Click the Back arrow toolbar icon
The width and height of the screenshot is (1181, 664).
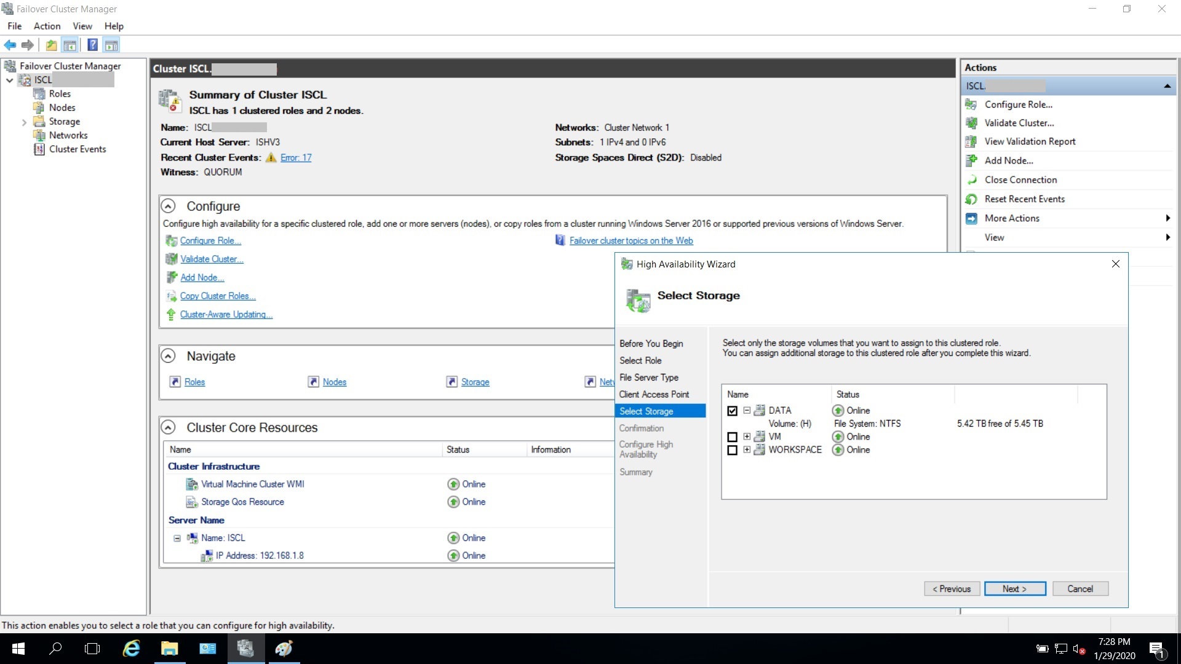click(x=10, y=45)
